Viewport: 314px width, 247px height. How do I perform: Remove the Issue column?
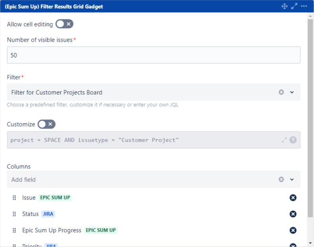click(293, 198)
